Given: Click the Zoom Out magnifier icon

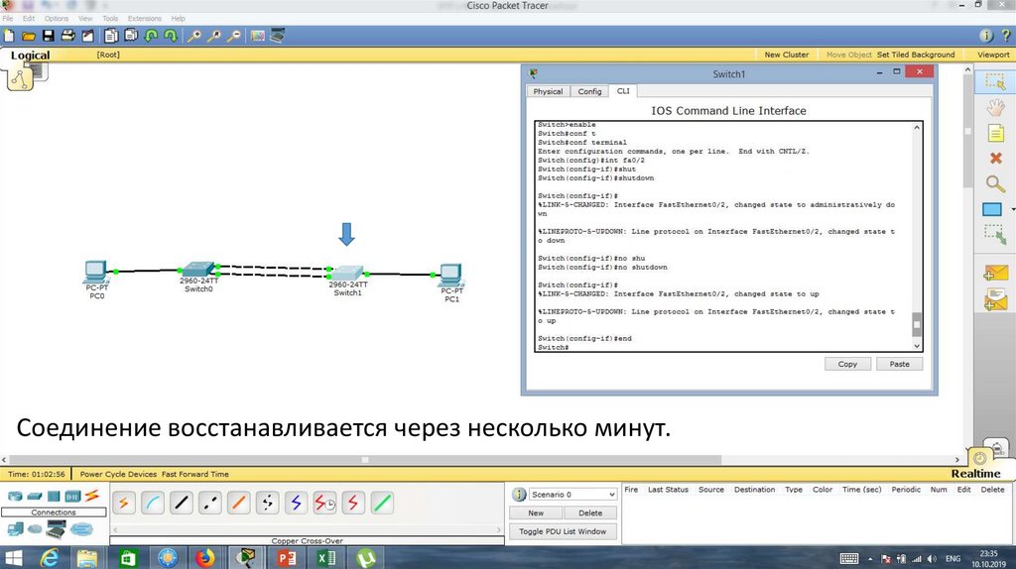Looking at the screenshot, I should 234,37.
